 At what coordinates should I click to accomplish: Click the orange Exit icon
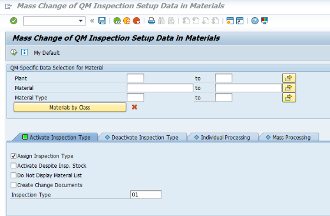coord(127,21)
